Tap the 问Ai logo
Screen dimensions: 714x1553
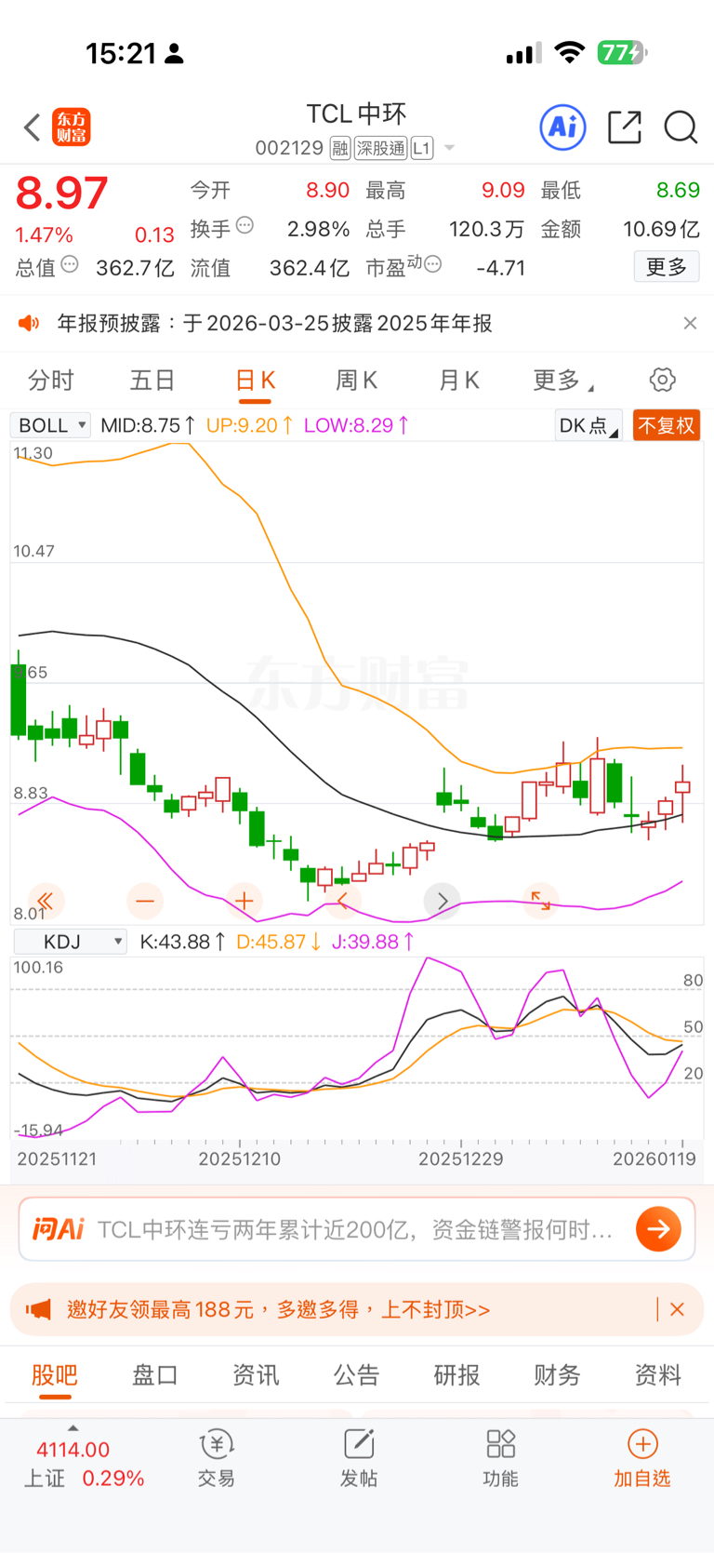59,1229
